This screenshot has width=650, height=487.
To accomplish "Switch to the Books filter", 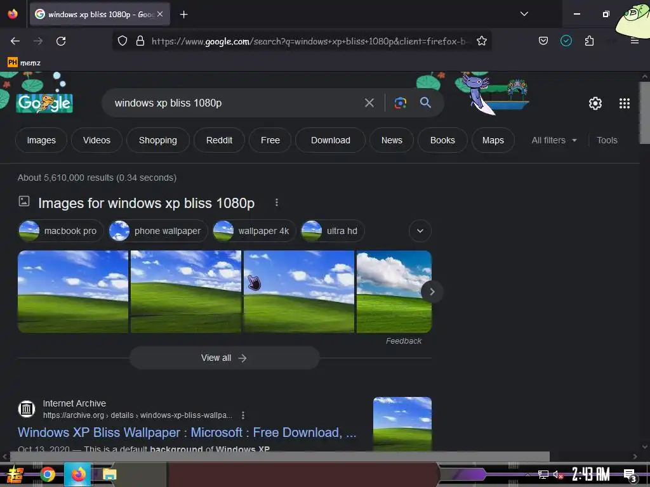I will (442, 140).
